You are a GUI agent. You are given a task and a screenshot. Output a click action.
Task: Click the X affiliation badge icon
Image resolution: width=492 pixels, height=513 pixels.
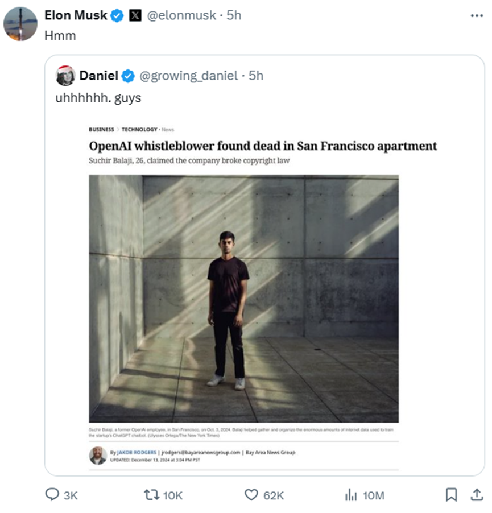(135, 16)
